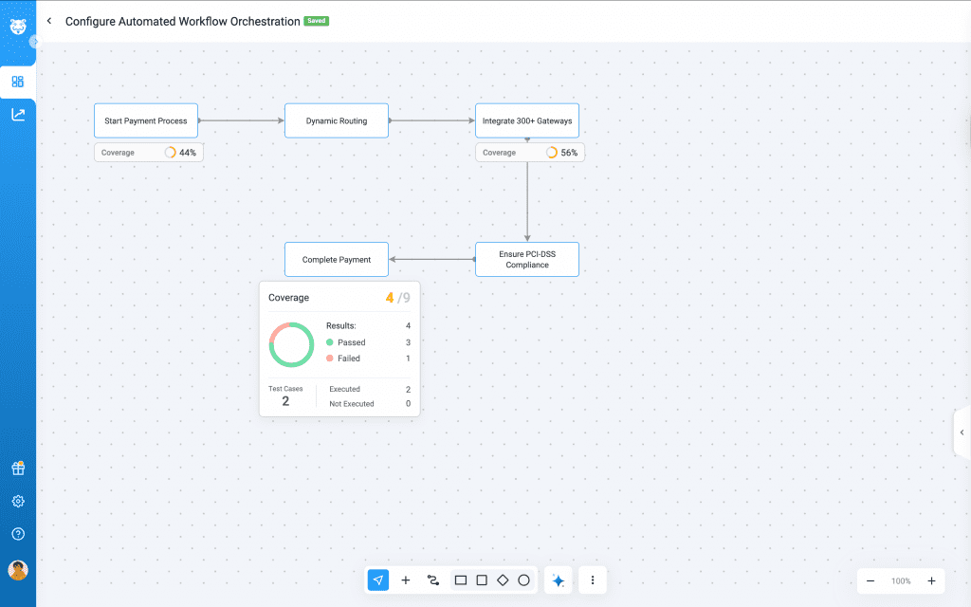Screen dimensions: 971x607
Task: Expand the left sidebar with arrow
Action: [x=34, y=42]
